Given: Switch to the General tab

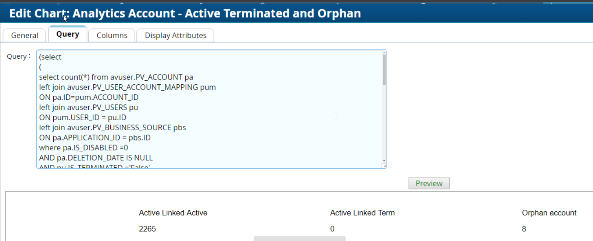Looking at the screenshot, I should coord(25,36).
